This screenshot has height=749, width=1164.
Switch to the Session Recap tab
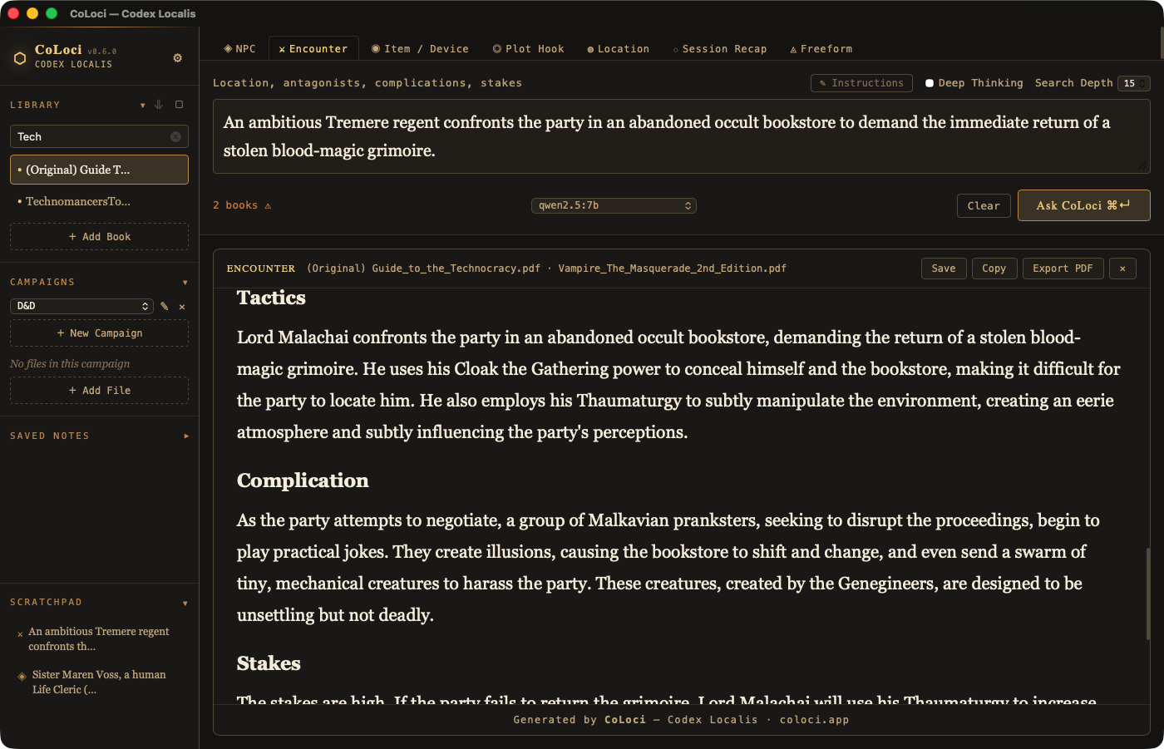pyautogui.click(x=720, y=49)
